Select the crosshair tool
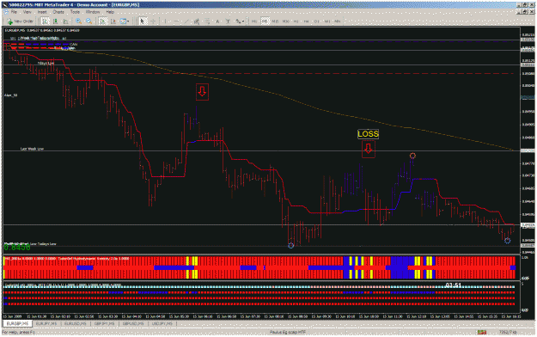This screenshot has height=337, width=537. [153, 21]
